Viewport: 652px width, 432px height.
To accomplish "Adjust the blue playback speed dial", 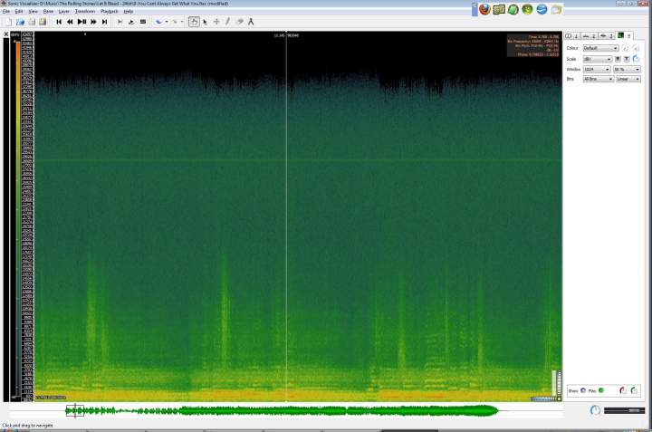I will coord(595,410).
